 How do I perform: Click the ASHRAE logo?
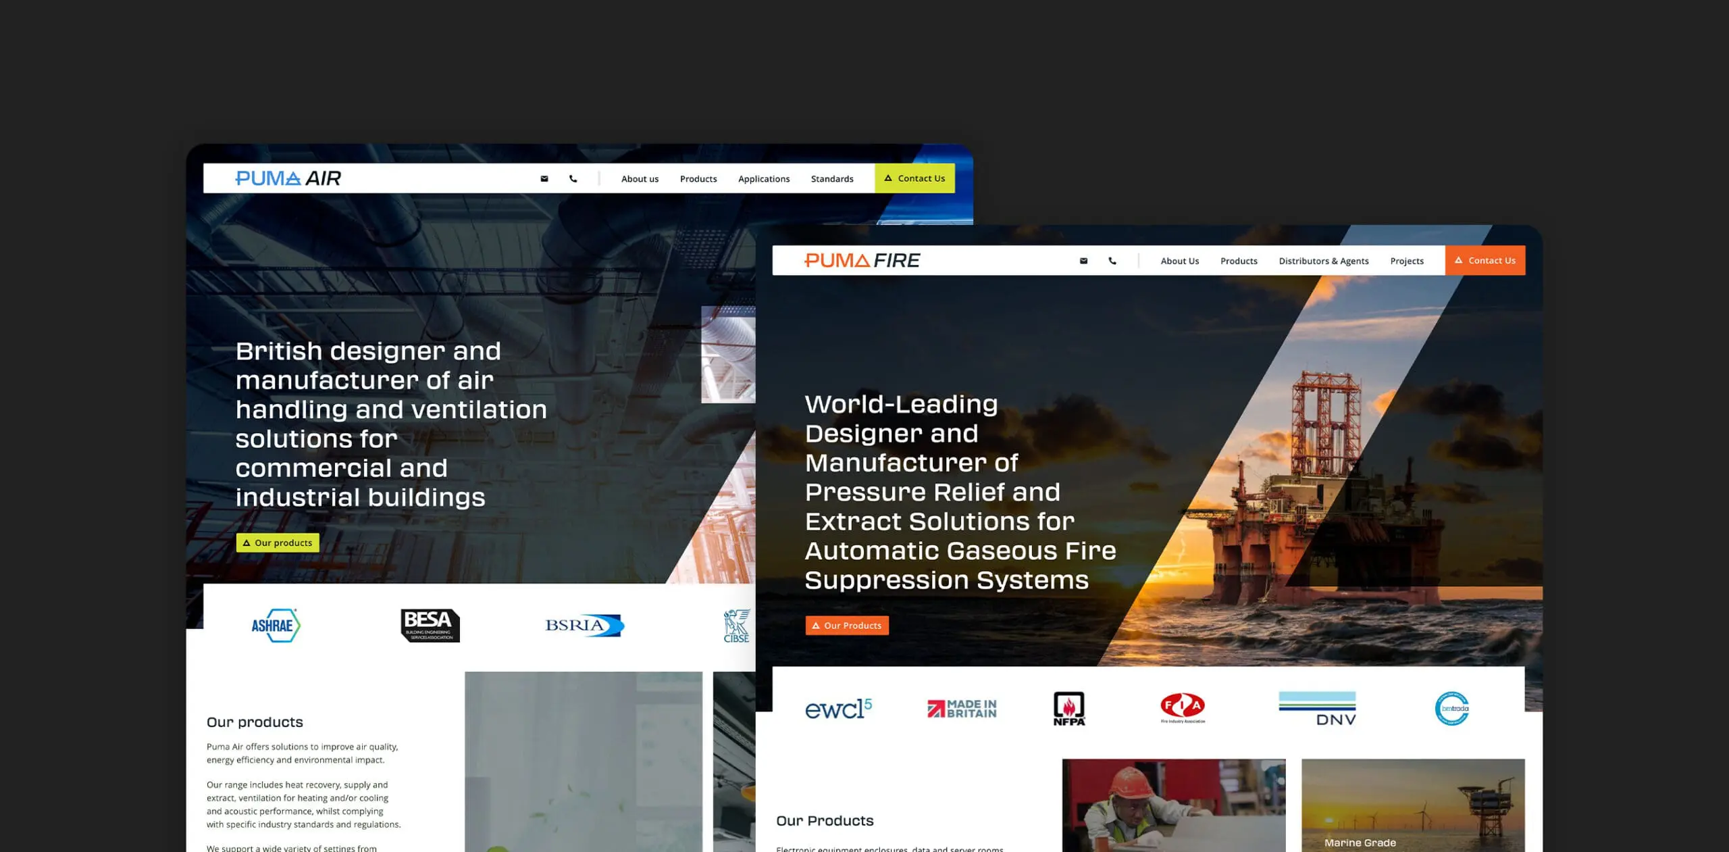276,626
